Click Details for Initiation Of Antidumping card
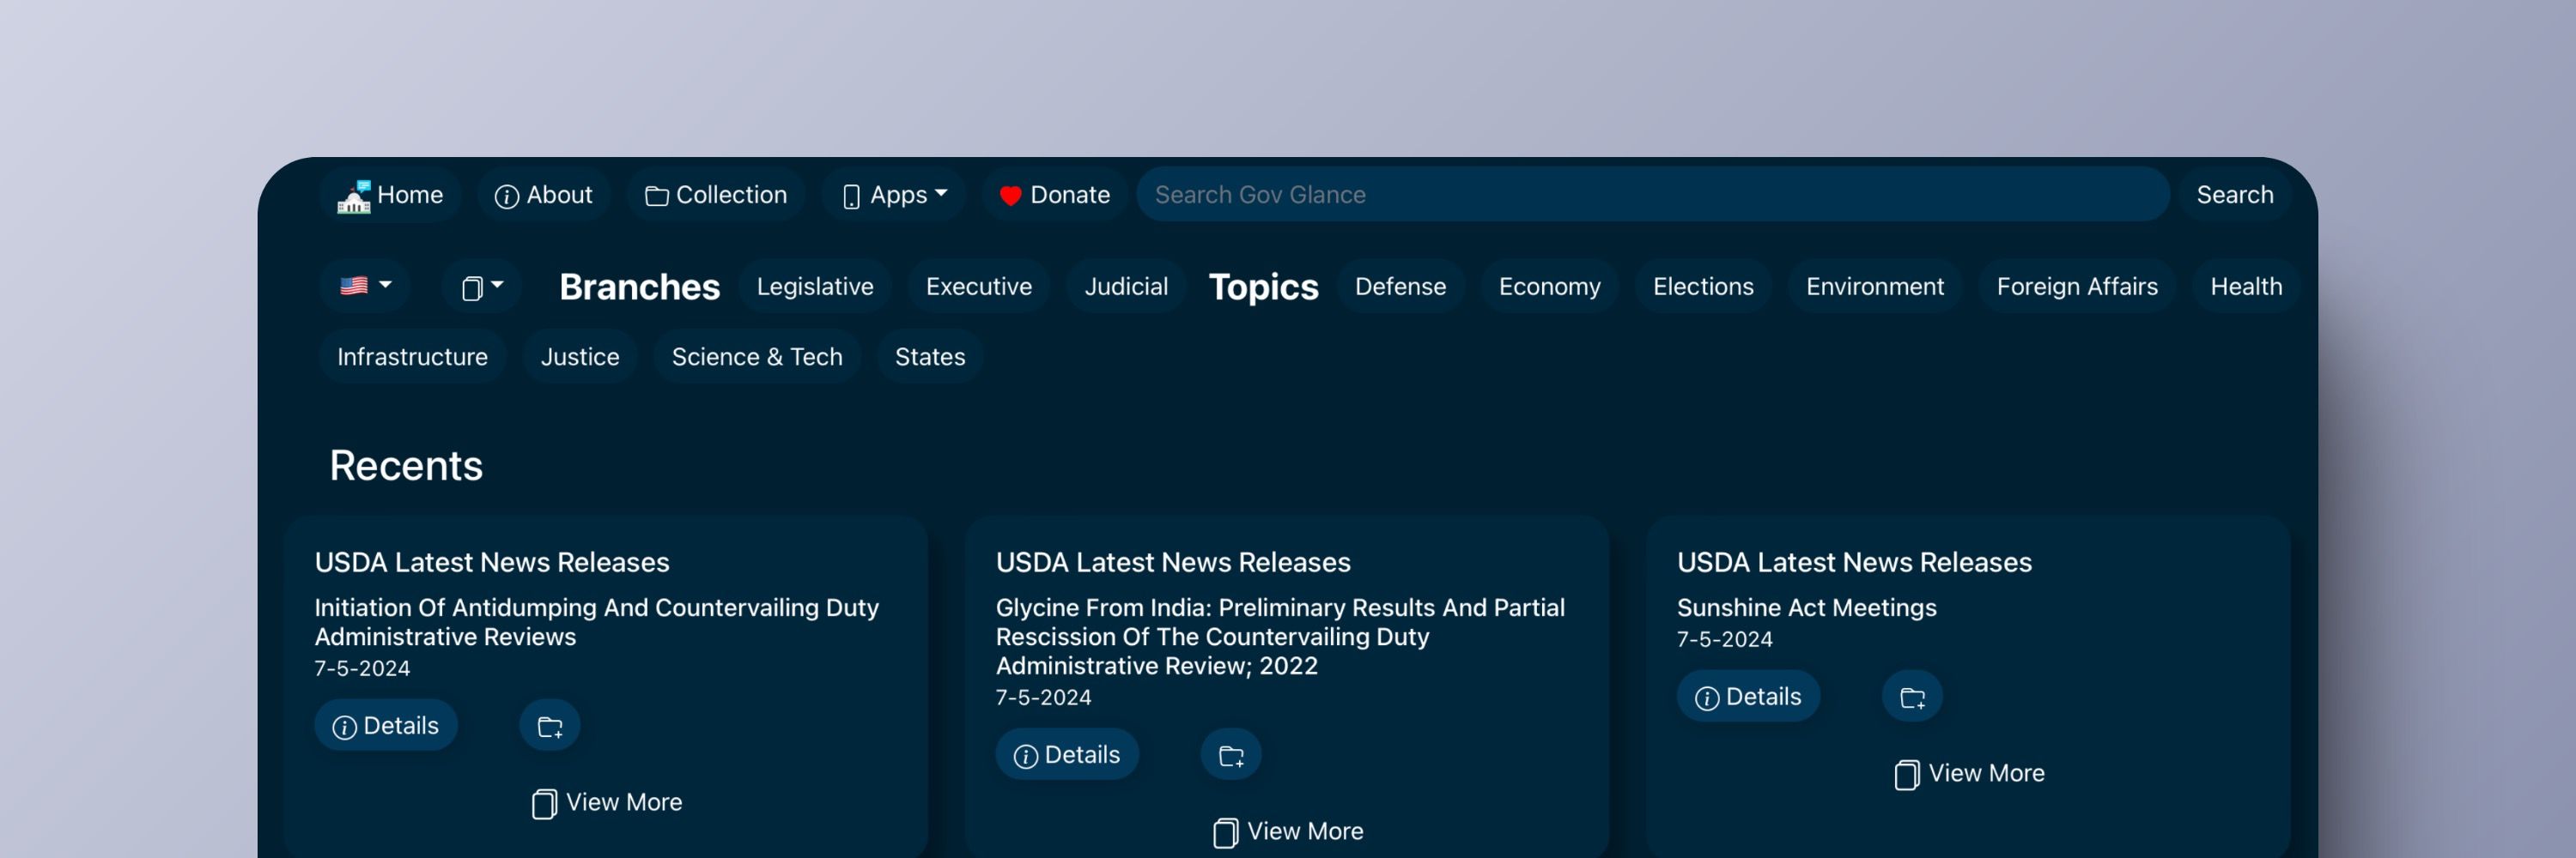 pos(386,725)
